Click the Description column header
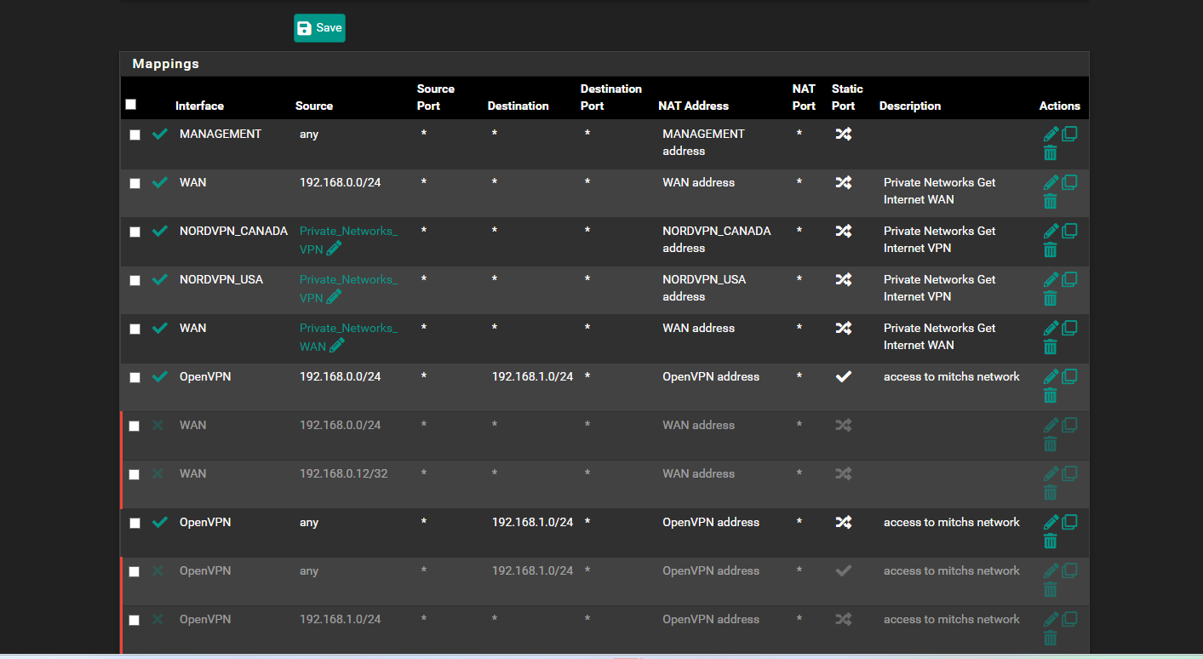This screenshot has width=1203, height=659. pos(909,106)
